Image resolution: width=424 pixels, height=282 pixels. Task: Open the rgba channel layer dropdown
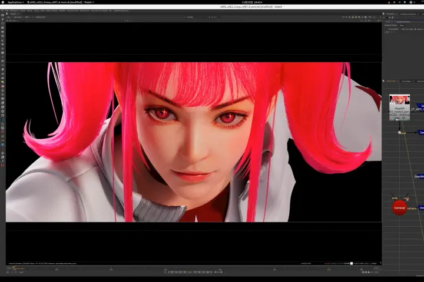pyautogui.click(x=9, y=17)
